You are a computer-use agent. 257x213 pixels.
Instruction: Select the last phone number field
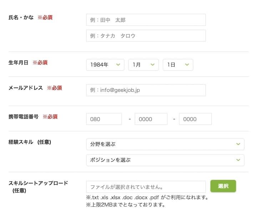pos(195,119)
